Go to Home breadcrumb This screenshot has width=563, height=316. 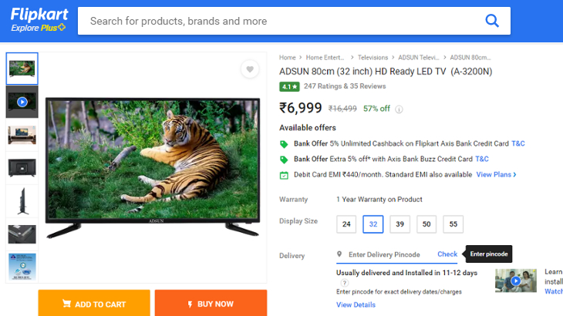(288, 58)
